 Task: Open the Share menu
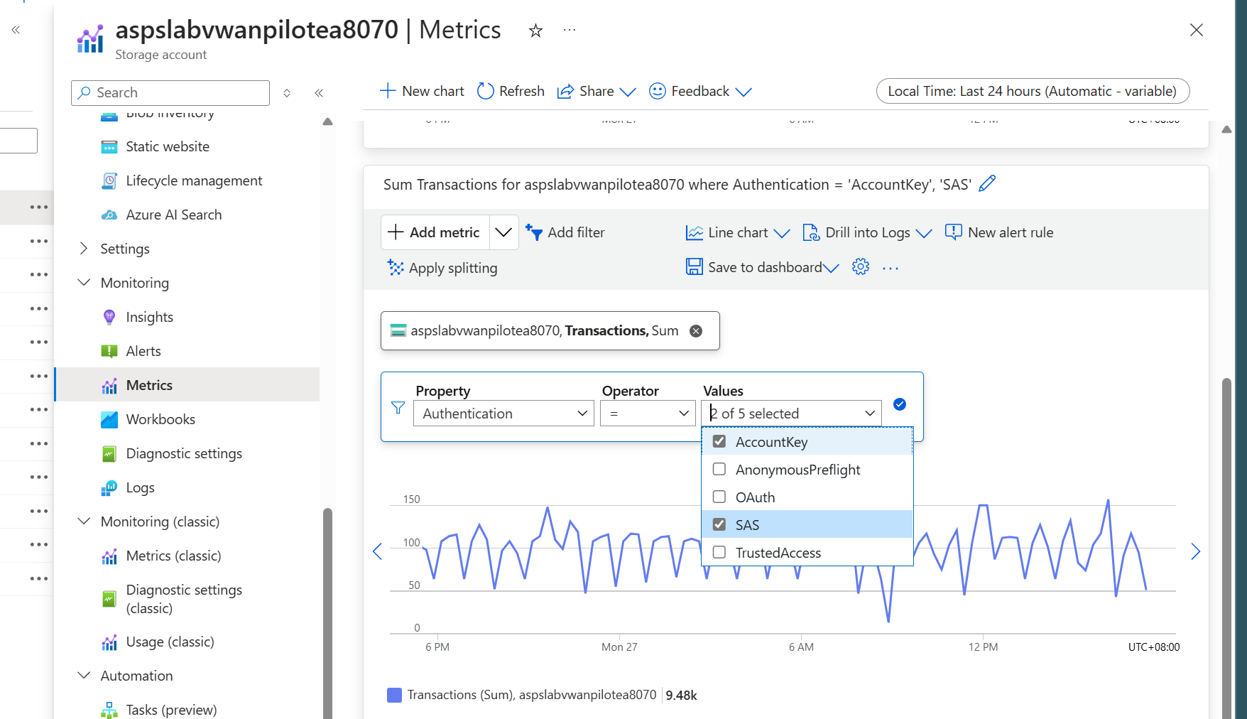(597, 91)
